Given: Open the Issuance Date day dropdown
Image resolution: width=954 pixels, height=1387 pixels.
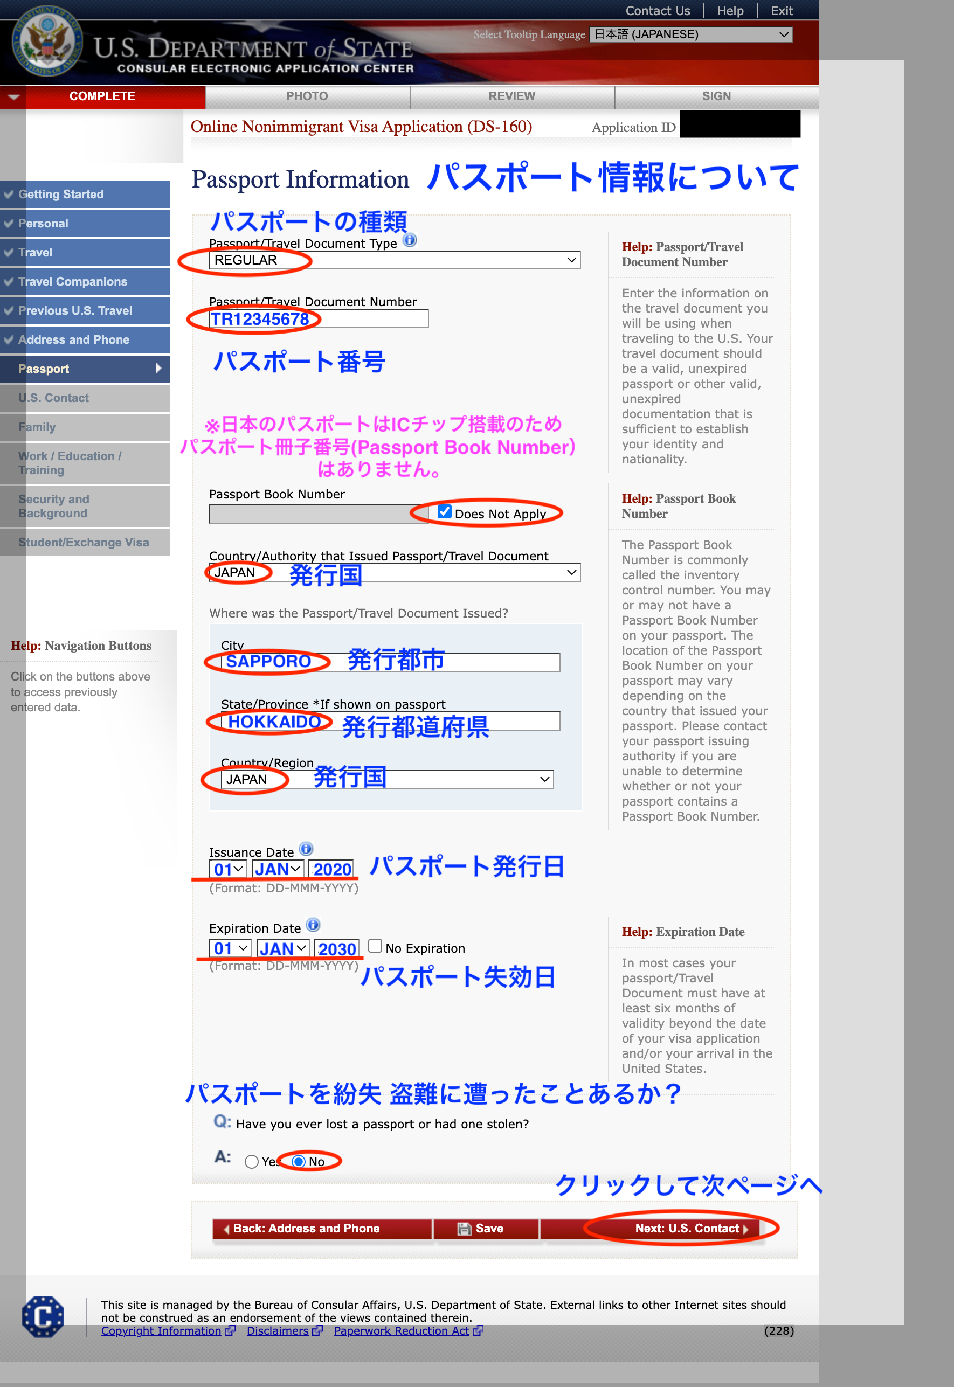Looking at the screenshot, I should coord(228,870).
